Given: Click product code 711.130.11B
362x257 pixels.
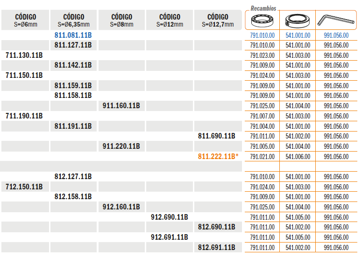Looking at the screenshot, I should pyautogui.click(x=24, y=55).
